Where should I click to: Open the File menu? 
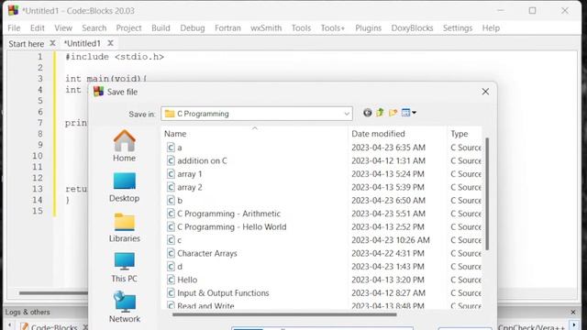[x=14, y=28]
